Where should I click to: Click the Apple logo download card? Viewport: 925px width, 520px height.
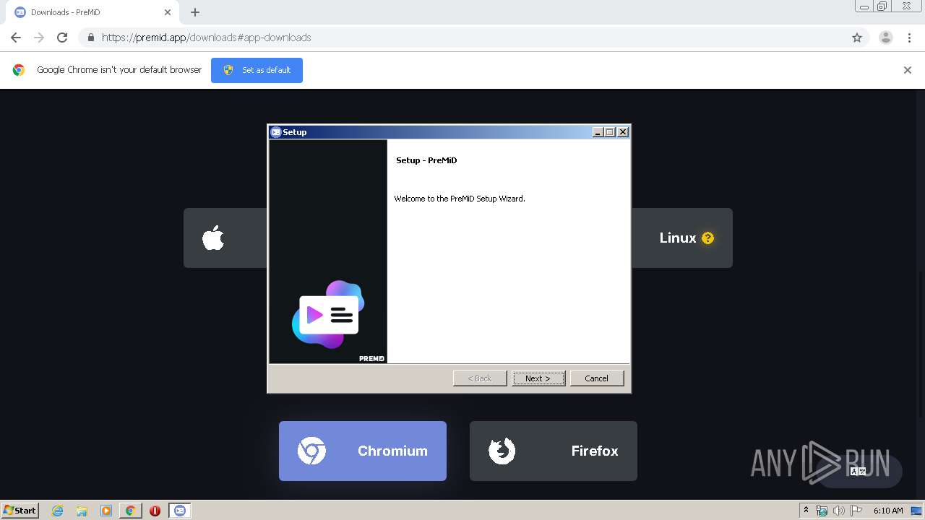225,238
